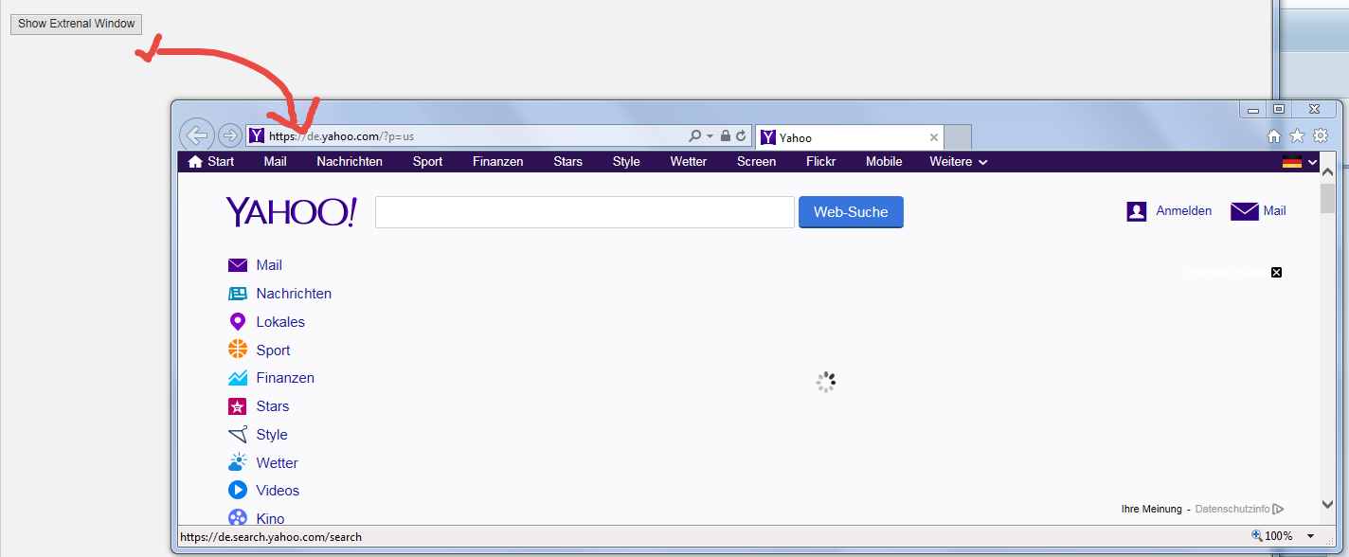Close the ad with the X icon
The image size is (1349, 557).
click(1276, 273)
